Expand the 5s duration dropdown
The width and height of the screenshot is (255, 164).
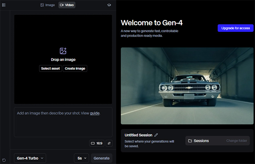[81, 158]
